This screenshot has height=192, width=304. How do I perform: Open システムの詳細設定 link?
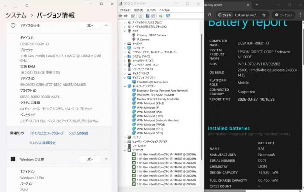tap(43, 143)
